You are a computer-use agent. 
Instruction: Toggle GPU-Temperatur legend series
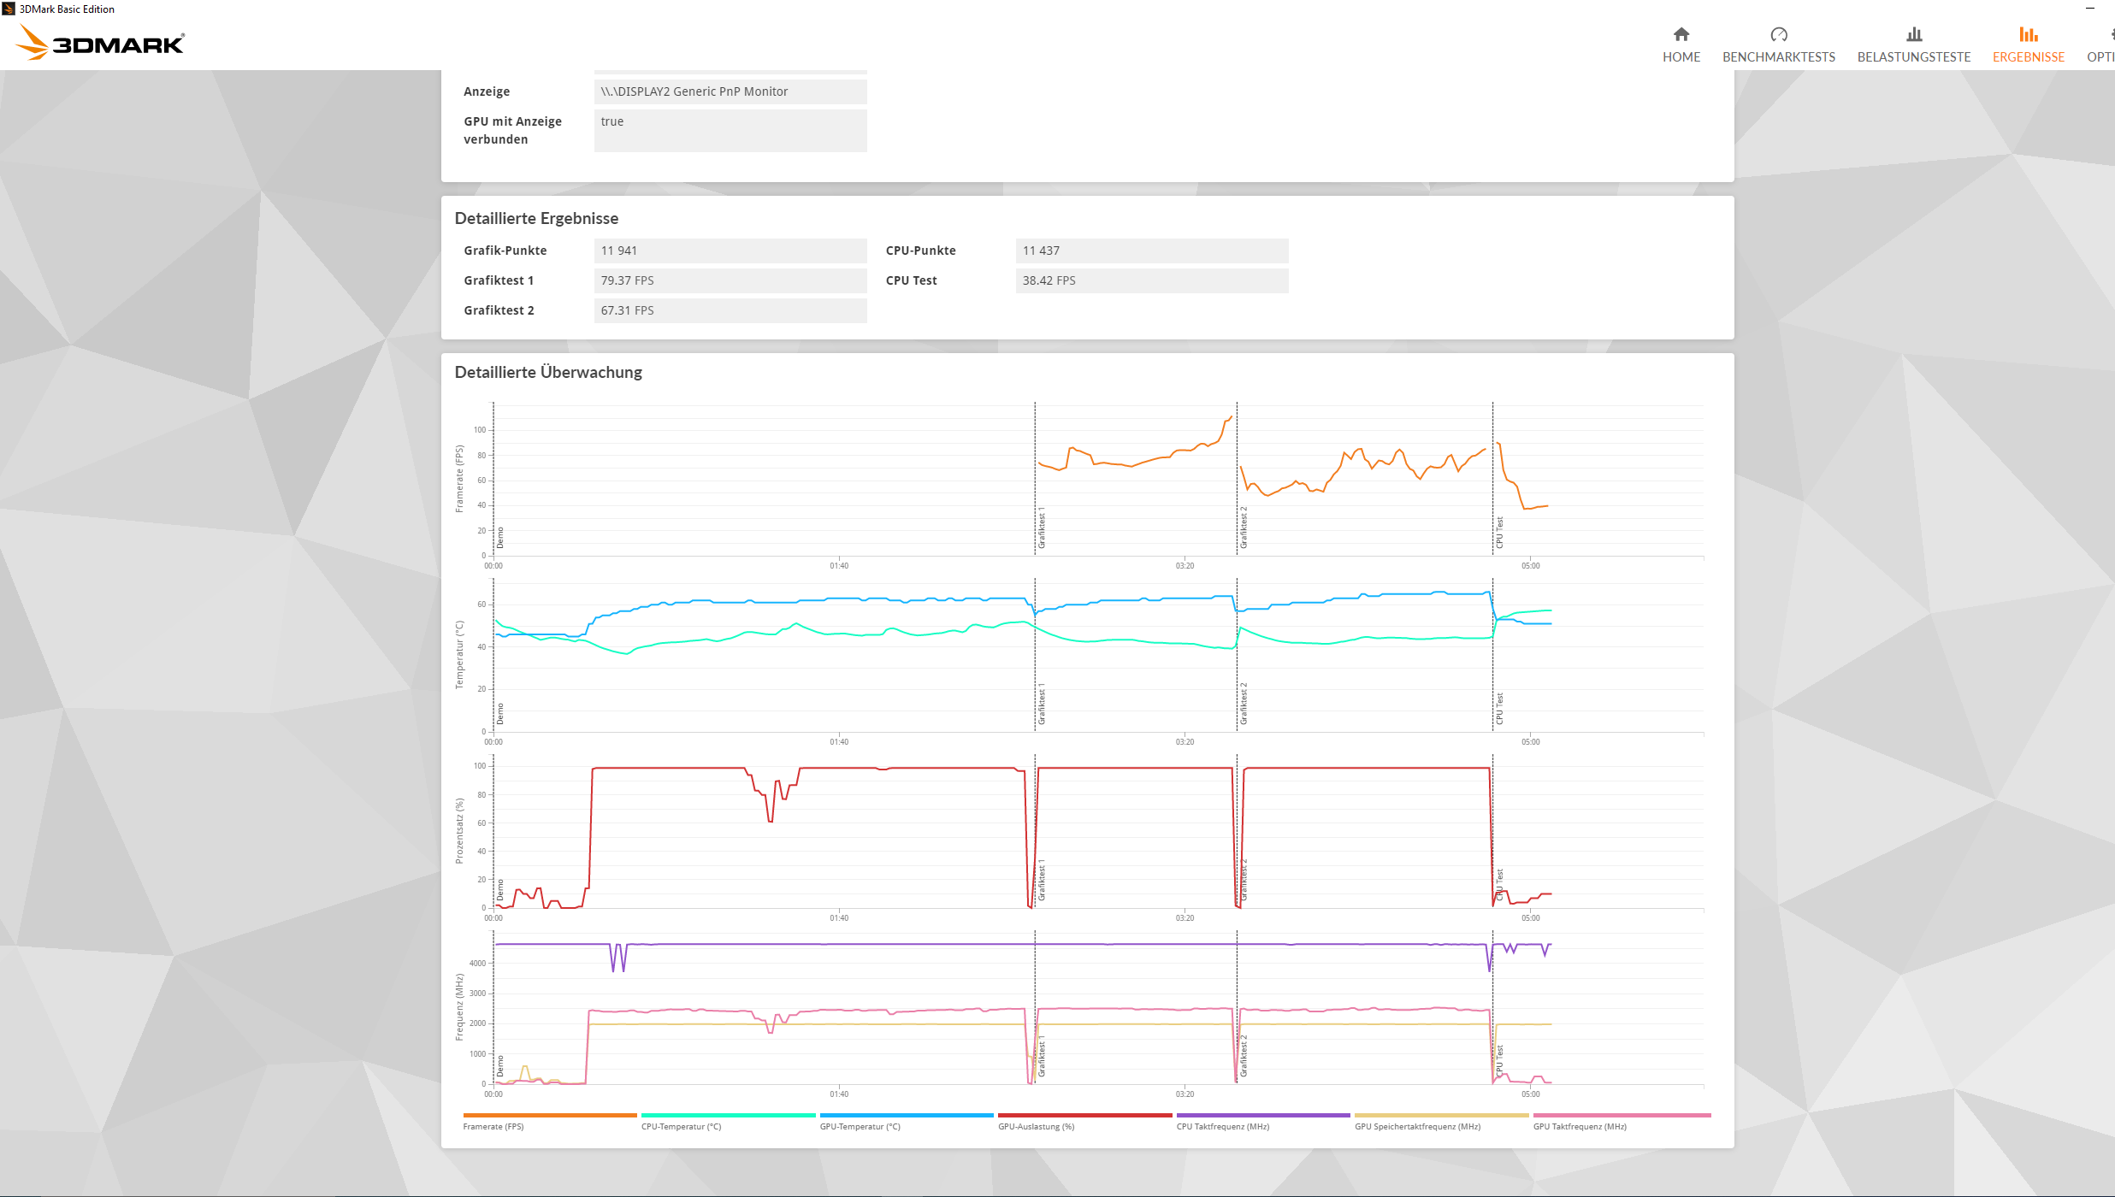tap(860, 1126)
